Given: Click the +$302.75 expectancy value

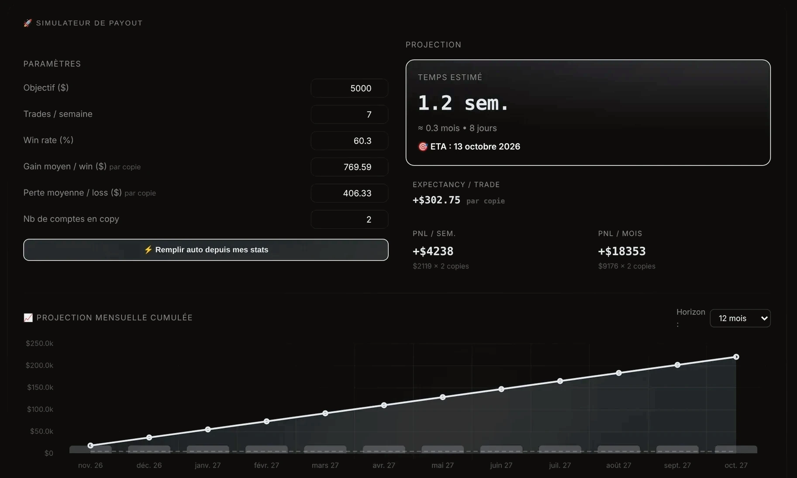Looking at the screenshot, I should click(x=436, y=200).
